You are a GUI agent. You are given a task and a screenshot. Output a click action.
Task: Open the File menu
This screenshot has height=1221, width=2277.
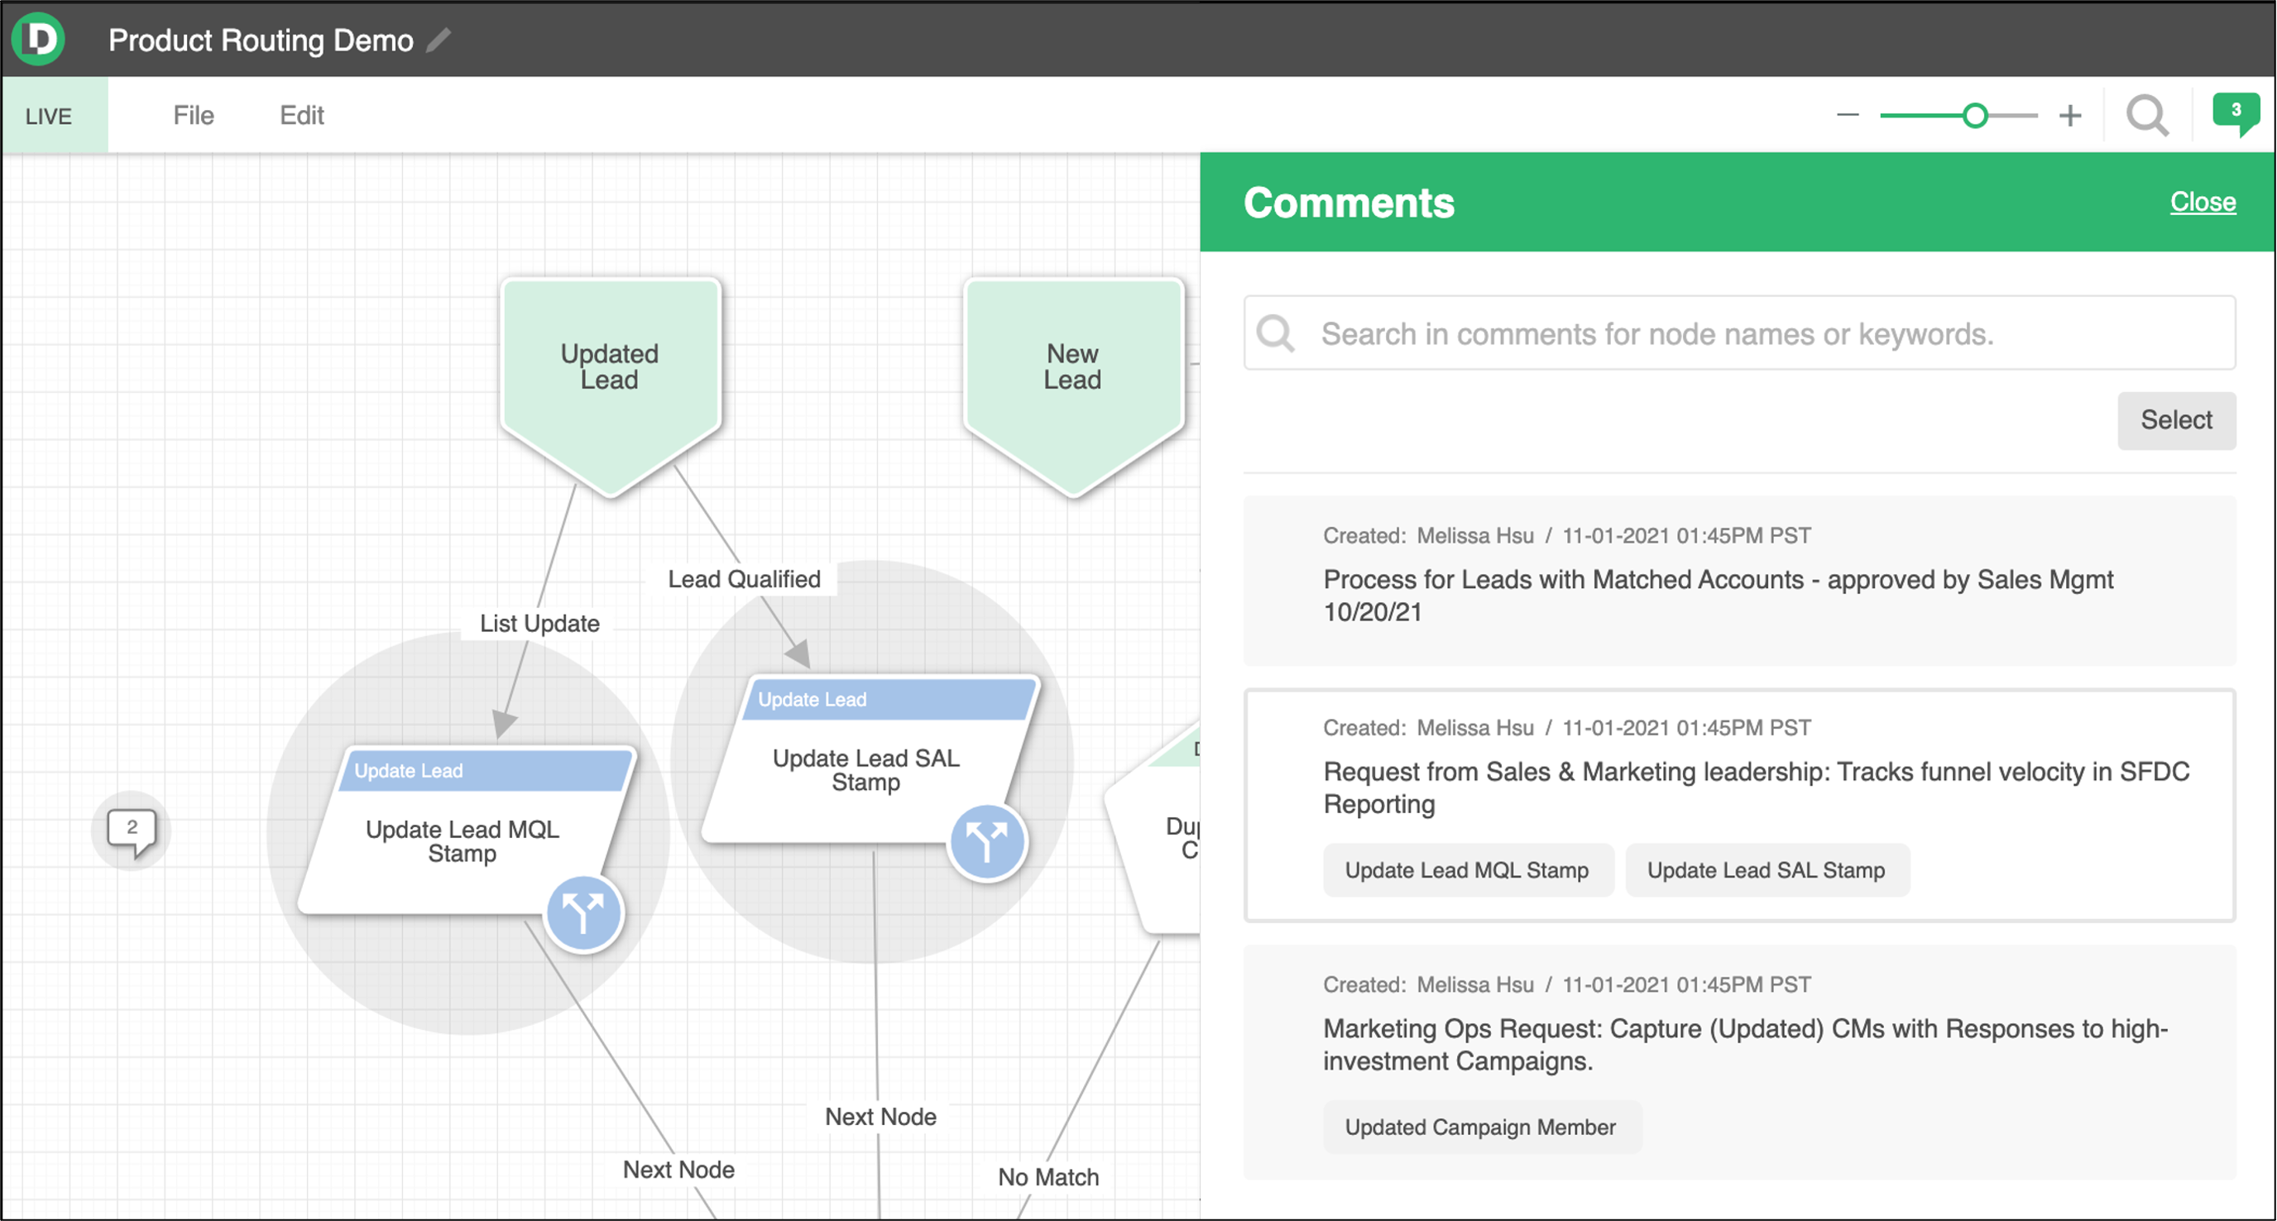coord(193,116)
